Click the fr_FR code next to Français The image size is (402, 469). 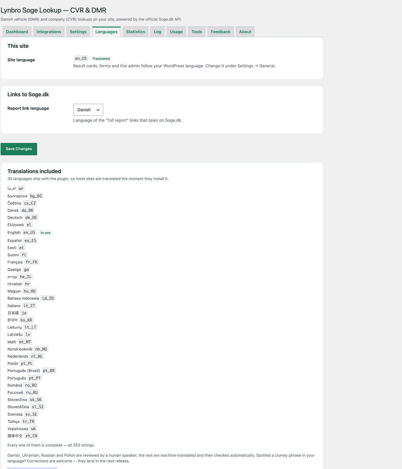click(x=31, y=262)
